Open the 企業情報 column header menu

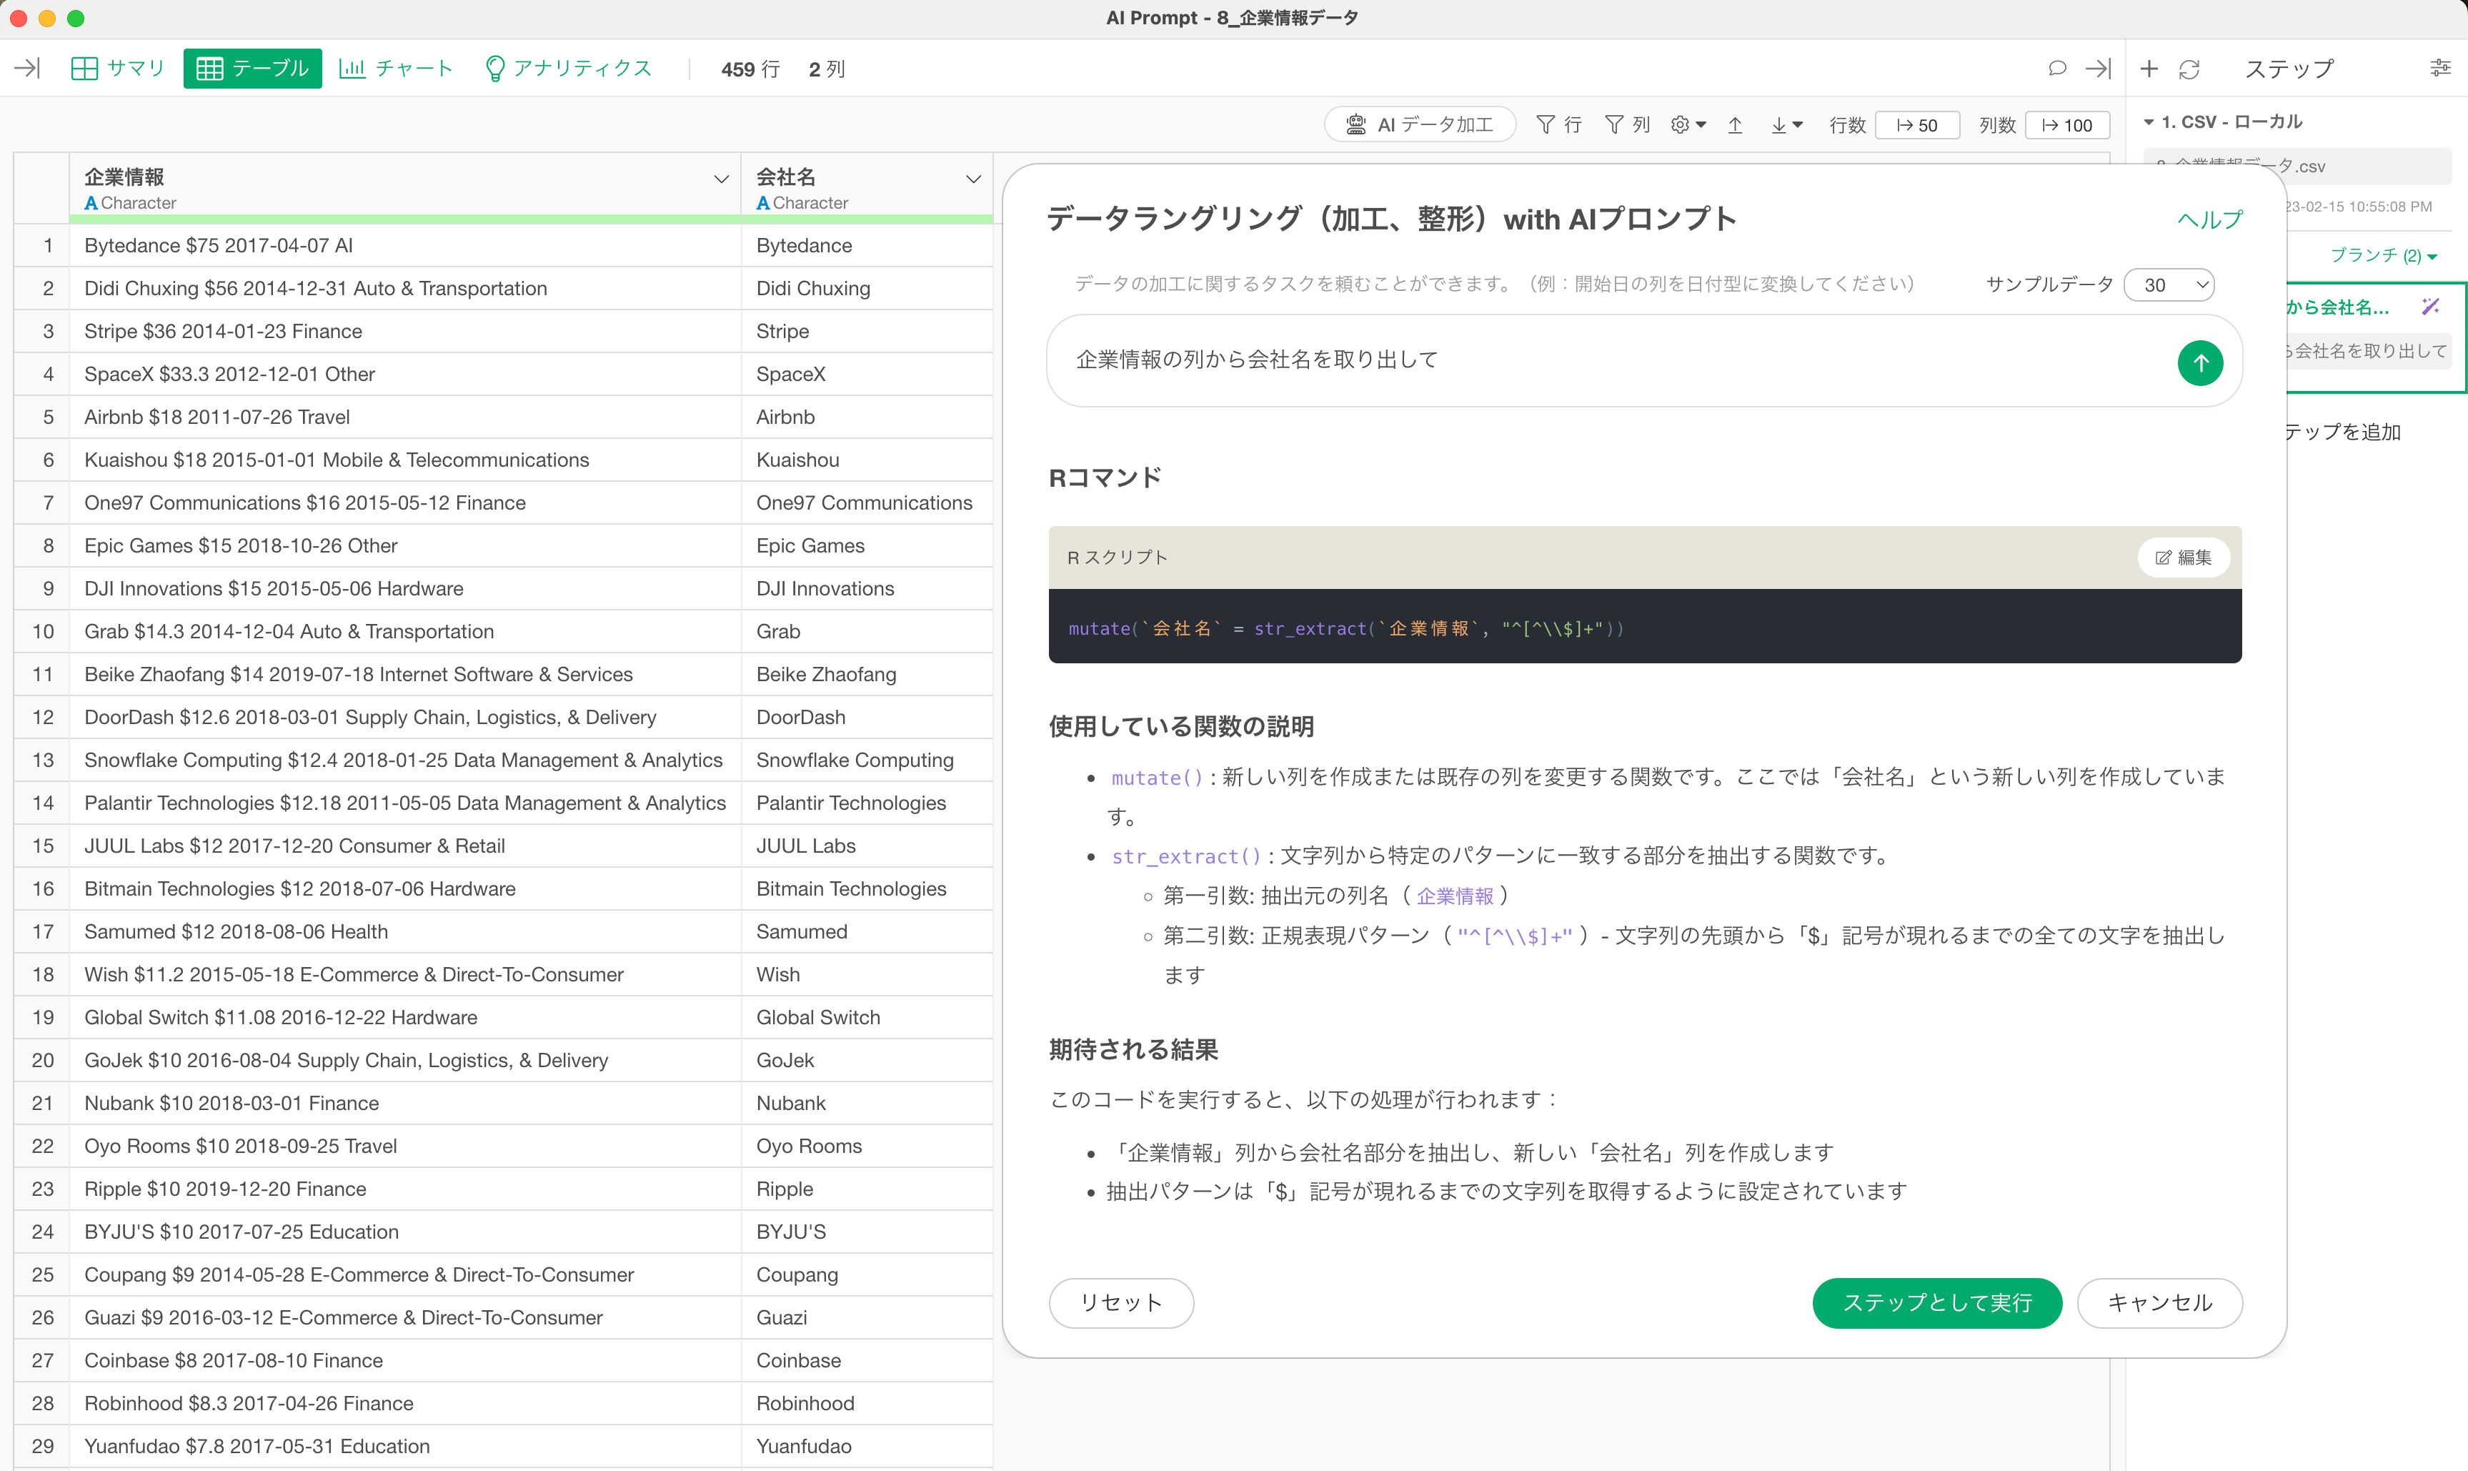click(720, 179)
